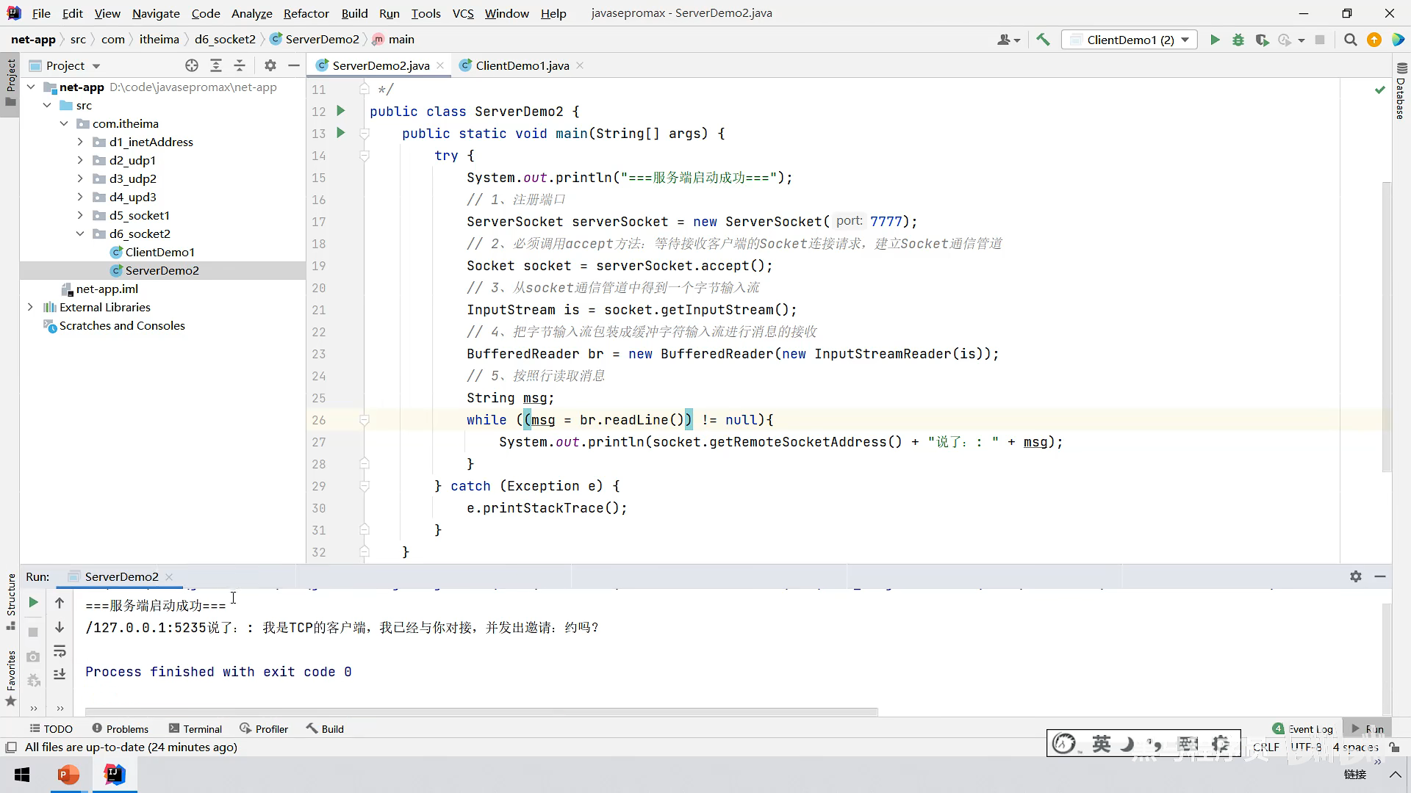This screenshot has height=793, width=1411.
Task: Open Search Everywhere magnifier icon
Action: pos(1350,40)
